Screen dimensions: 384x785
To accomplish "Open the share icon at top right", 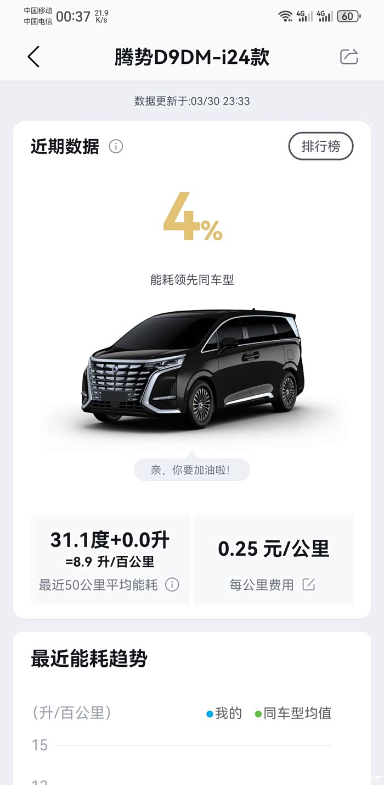I will coord(349,57).
